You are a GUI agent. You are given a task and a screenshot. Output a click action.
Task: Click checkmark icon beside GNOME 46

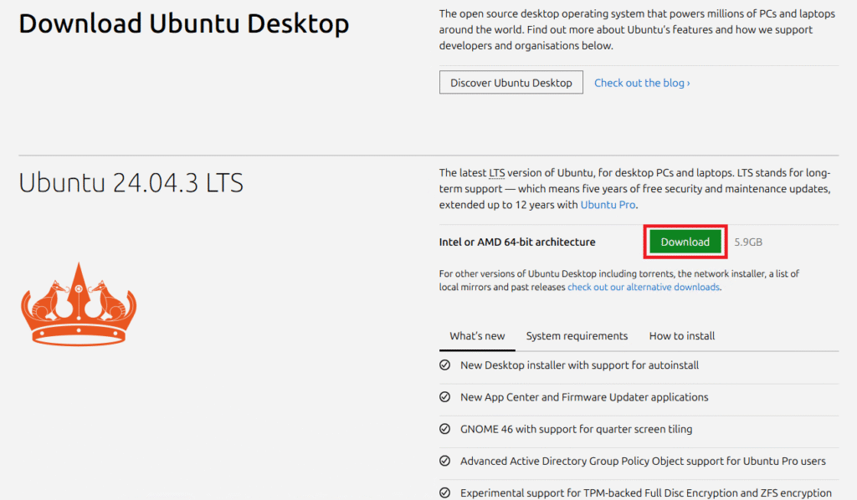(x=445, y=429)
